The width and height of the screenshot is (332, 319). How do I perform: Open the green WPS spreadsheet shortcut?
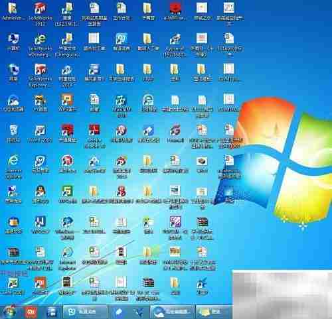pos(67,194)
